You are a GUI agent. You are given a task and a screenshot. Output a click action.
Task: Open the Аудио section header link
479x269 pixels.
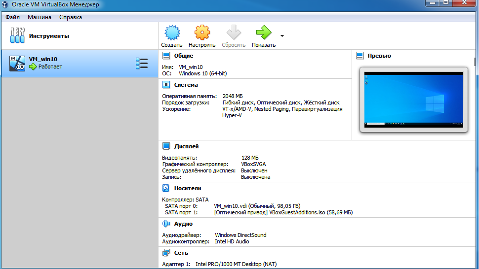(x=183, y=224)
